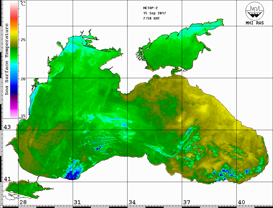Click the MHI RAS circular logo
This screenshot has width=273, height=208.
pos(255,11)
